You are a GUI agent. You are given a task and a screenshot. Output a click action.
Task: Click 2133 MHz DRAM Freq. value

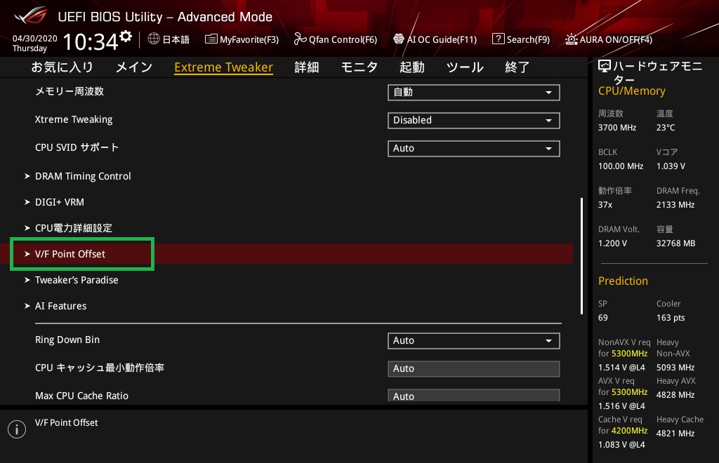pos(675,205)
